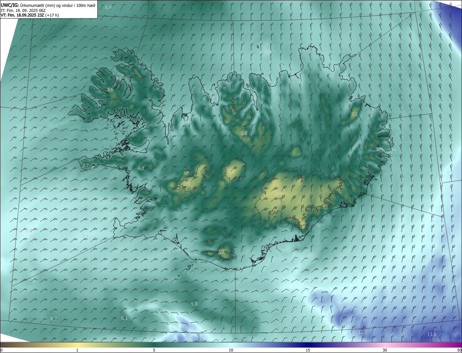Click the 10 tick label on the color scale
The height and width of the screenshot is (353, 462).
[231, 350]
